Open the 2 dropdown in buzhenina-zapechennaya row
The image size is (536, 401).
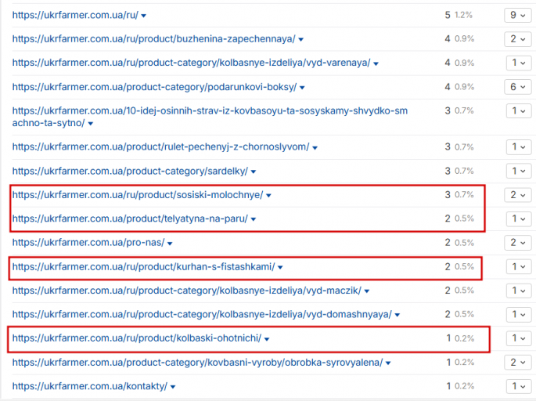coord(518,39)
